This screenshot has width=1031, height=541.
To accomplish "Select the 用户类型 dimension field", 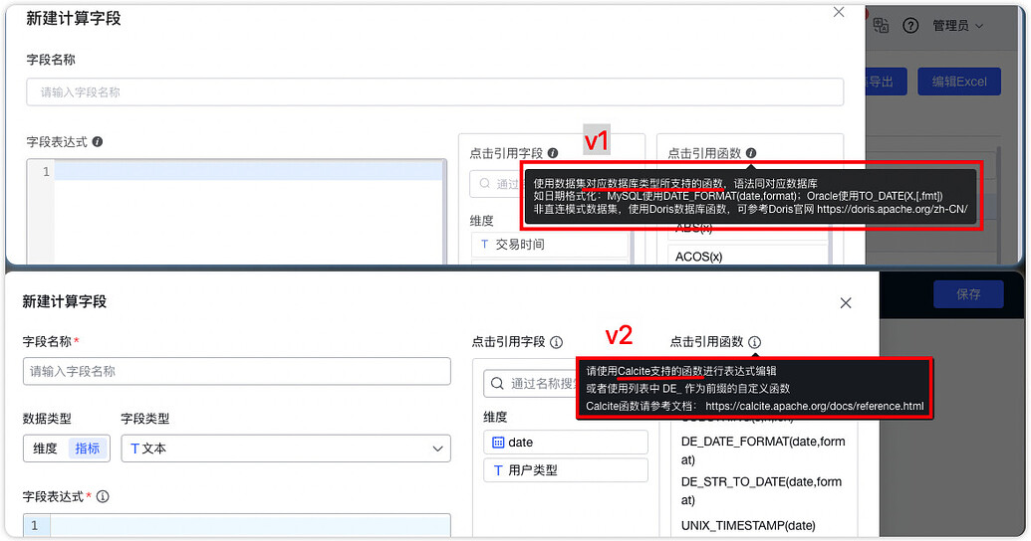I will pos(566,470).
